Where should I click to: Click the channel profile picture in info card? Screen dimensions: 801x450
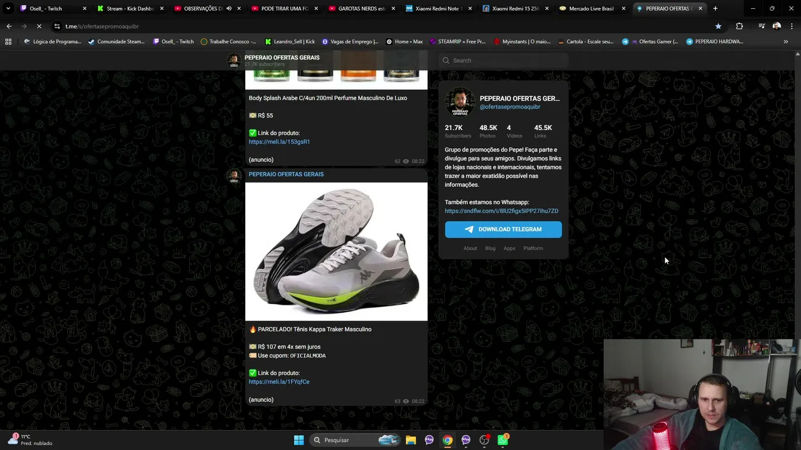pos(460,102)
